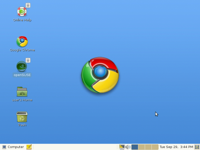Open the volume control speaker icon
Viewport: 200px width, 150px height.
(128, 147)
